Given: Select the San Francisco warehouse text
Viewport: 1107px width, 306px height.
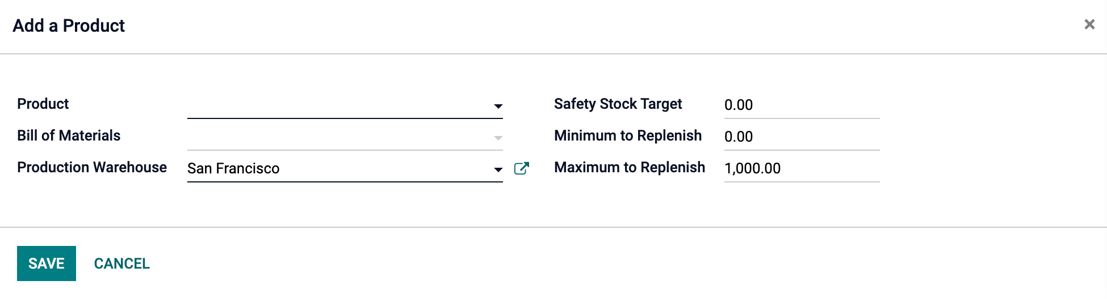Looking at the screenshot, I should tap(233, 169).
